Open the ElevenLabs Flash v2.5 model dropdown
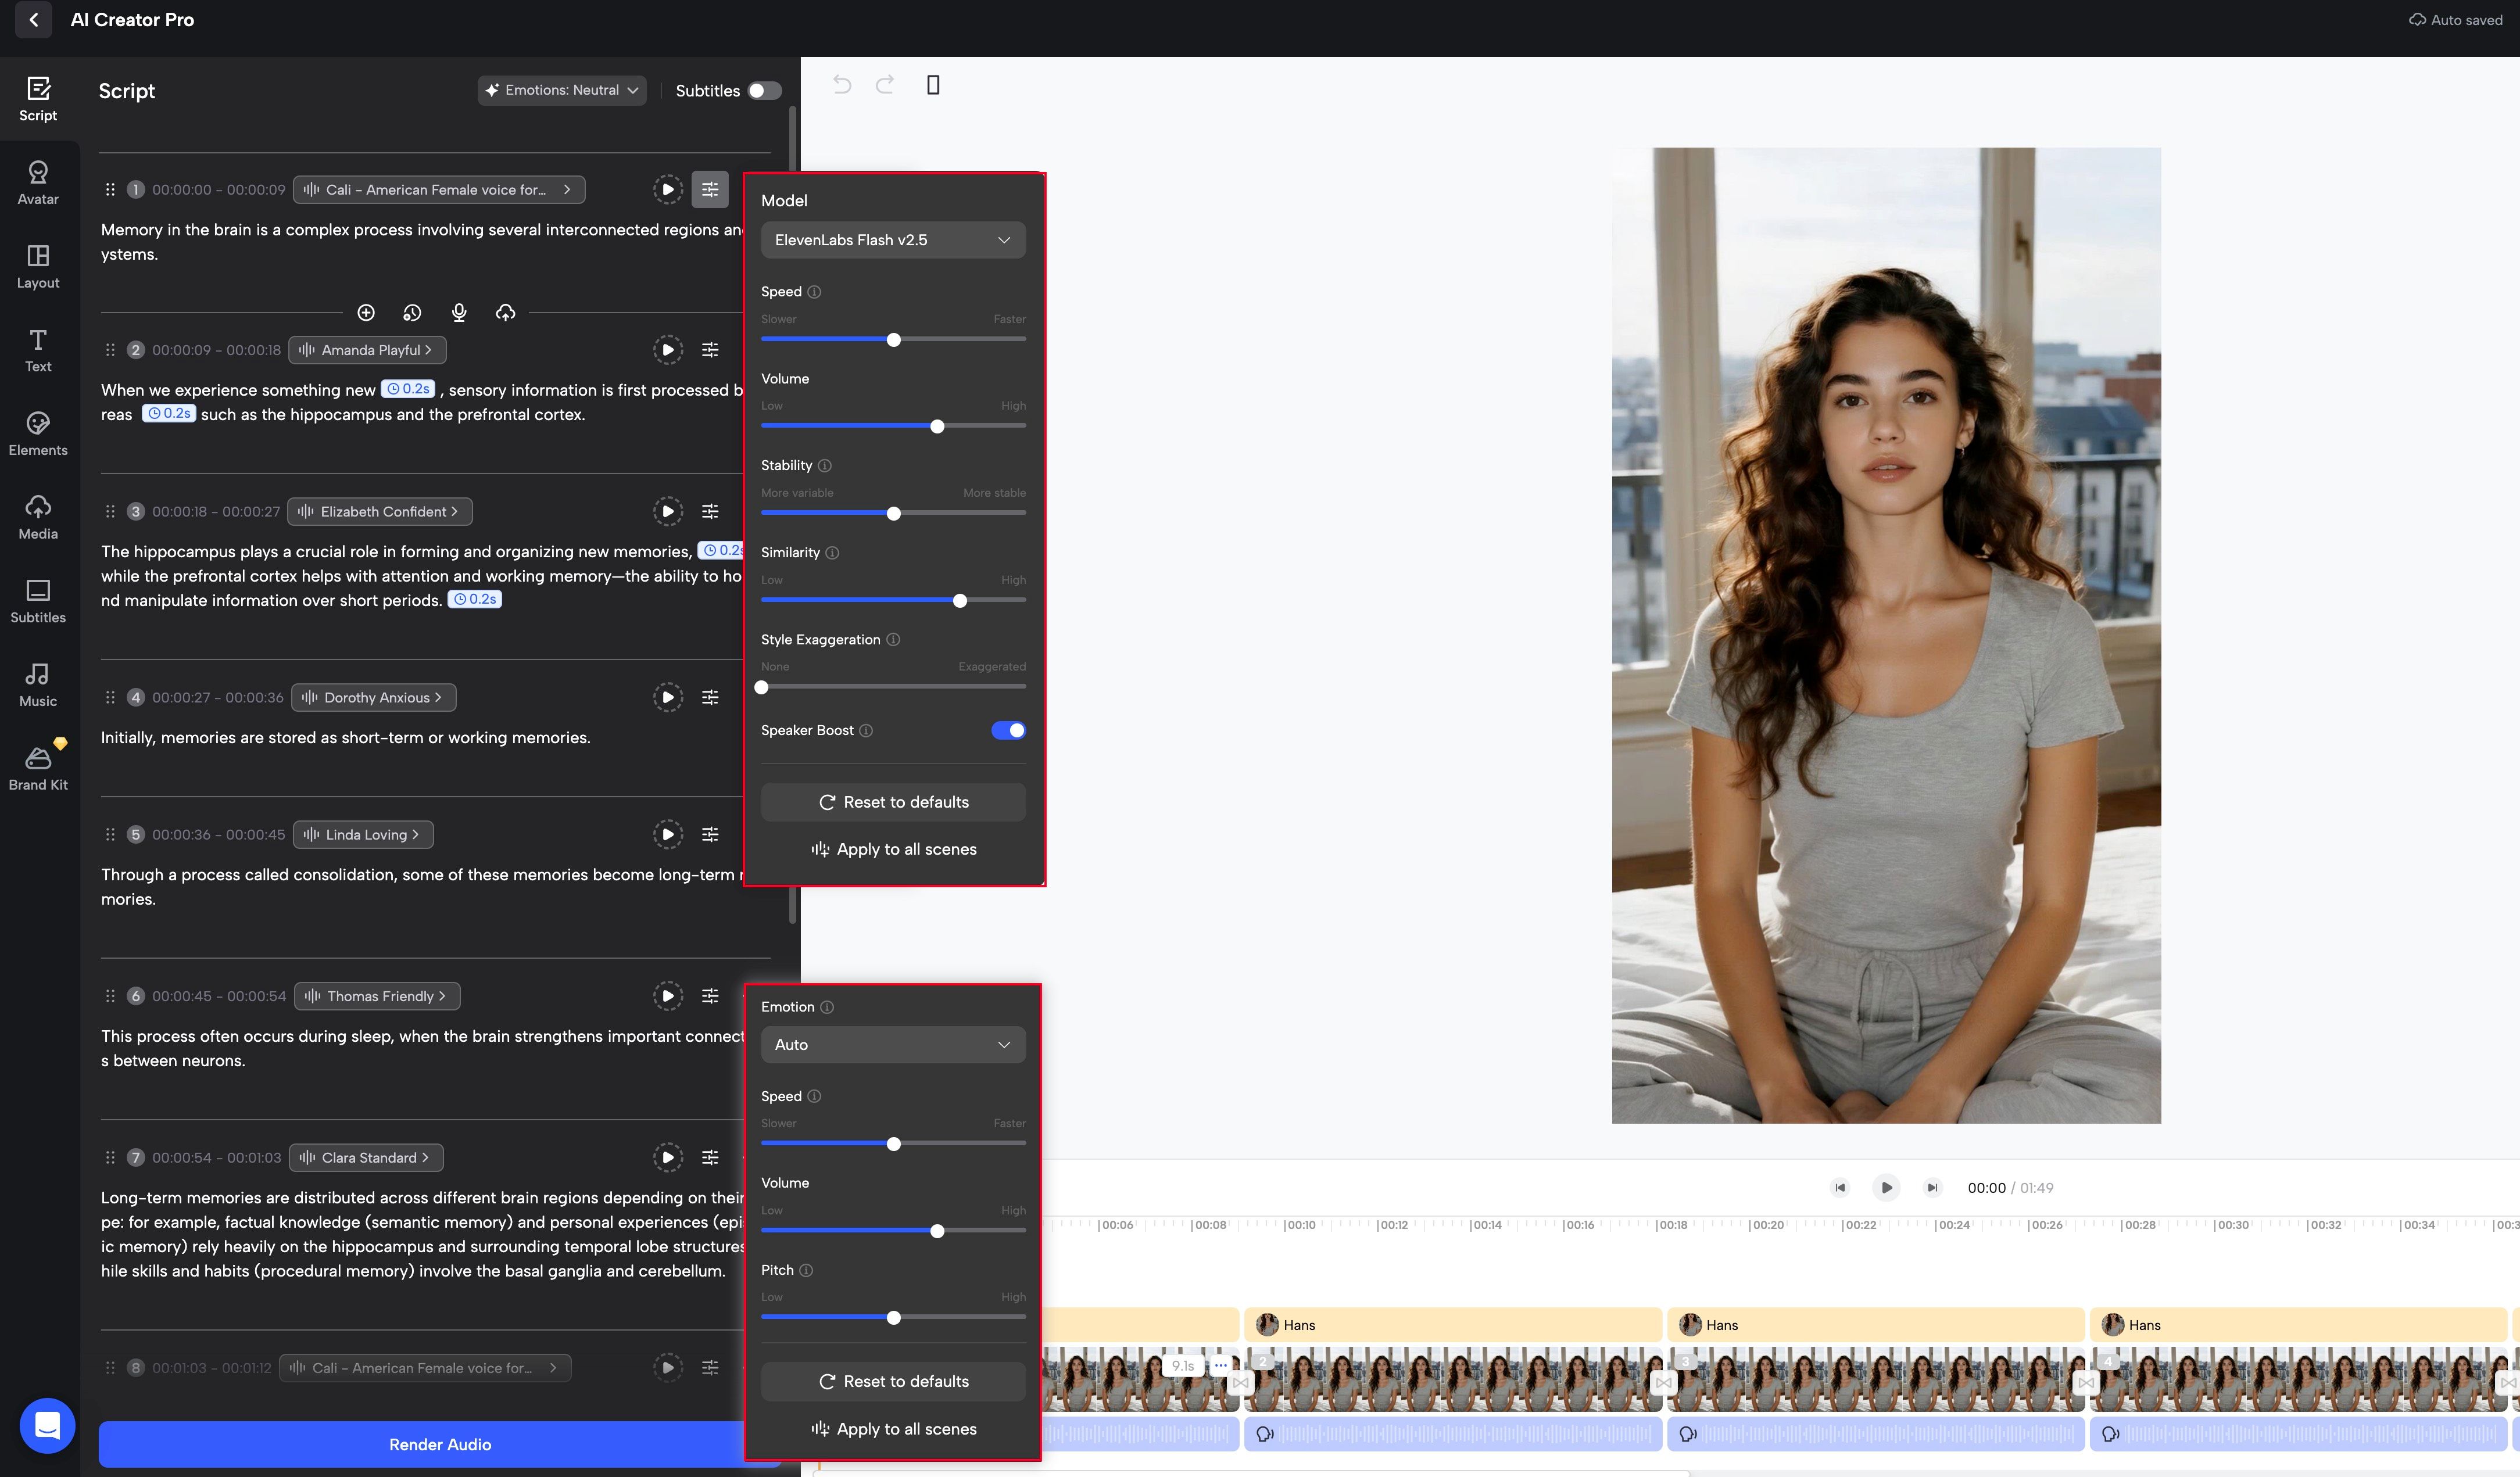 coord(892,240)
